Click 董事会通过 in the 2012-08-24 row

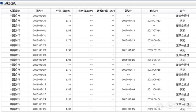[183, 75]
